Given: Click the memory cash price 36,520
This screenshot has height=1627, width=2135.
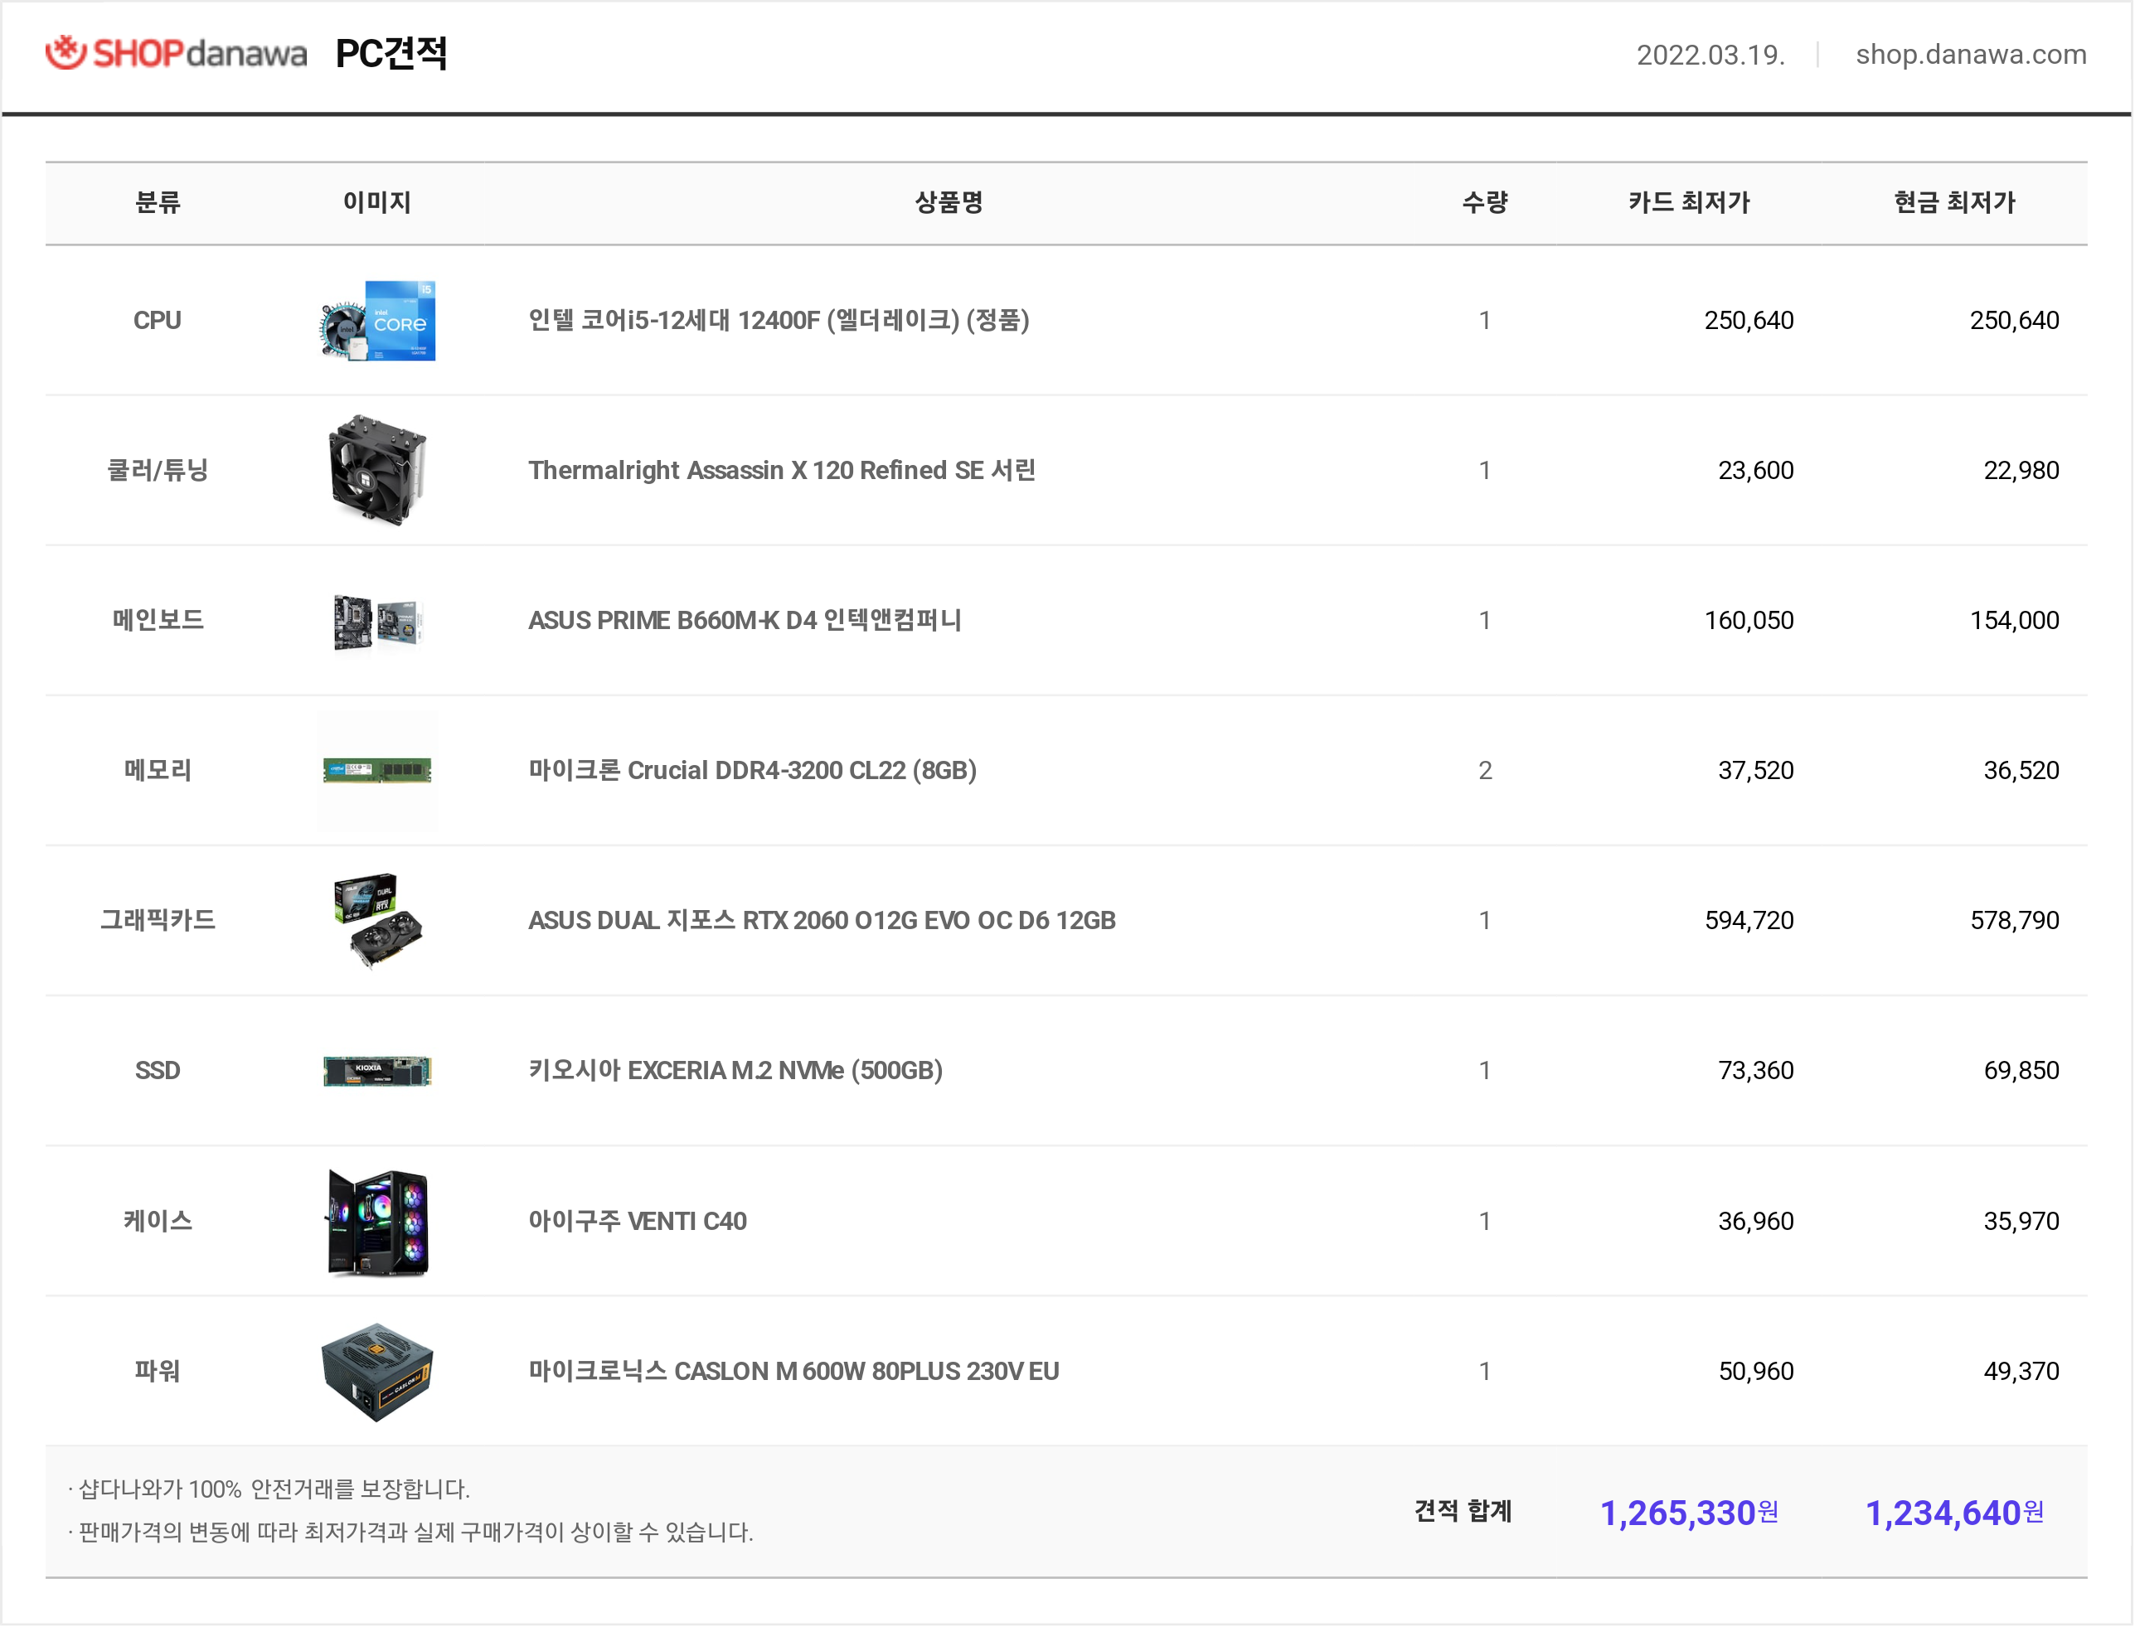Looking at the screenshot, I should 2021,771.
